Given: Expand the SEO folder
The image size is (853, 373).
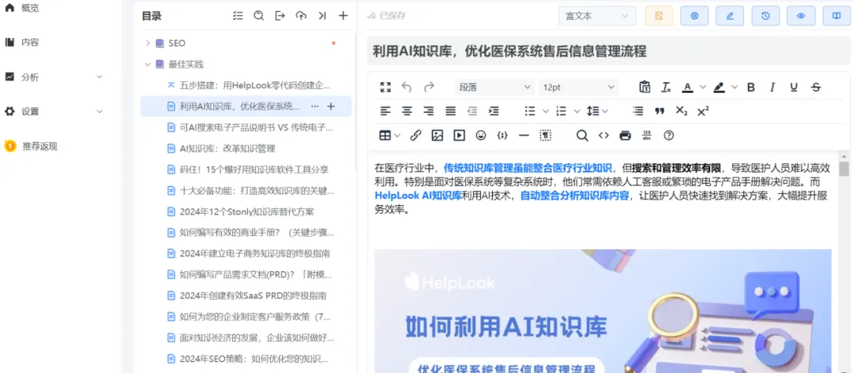Looking at the screenshot, I should (x=147, y=43).
